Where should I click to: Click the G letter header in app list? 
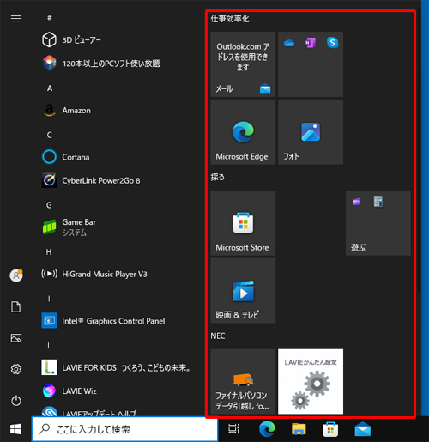(x=49, y=205)
